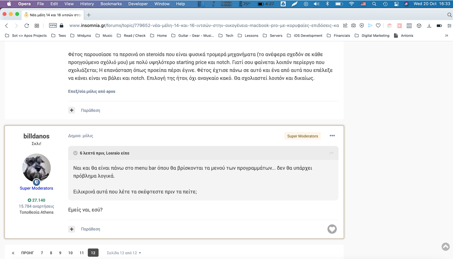
Task: Jump to quoted post with share arrow
Action: (x=331, y=153)
